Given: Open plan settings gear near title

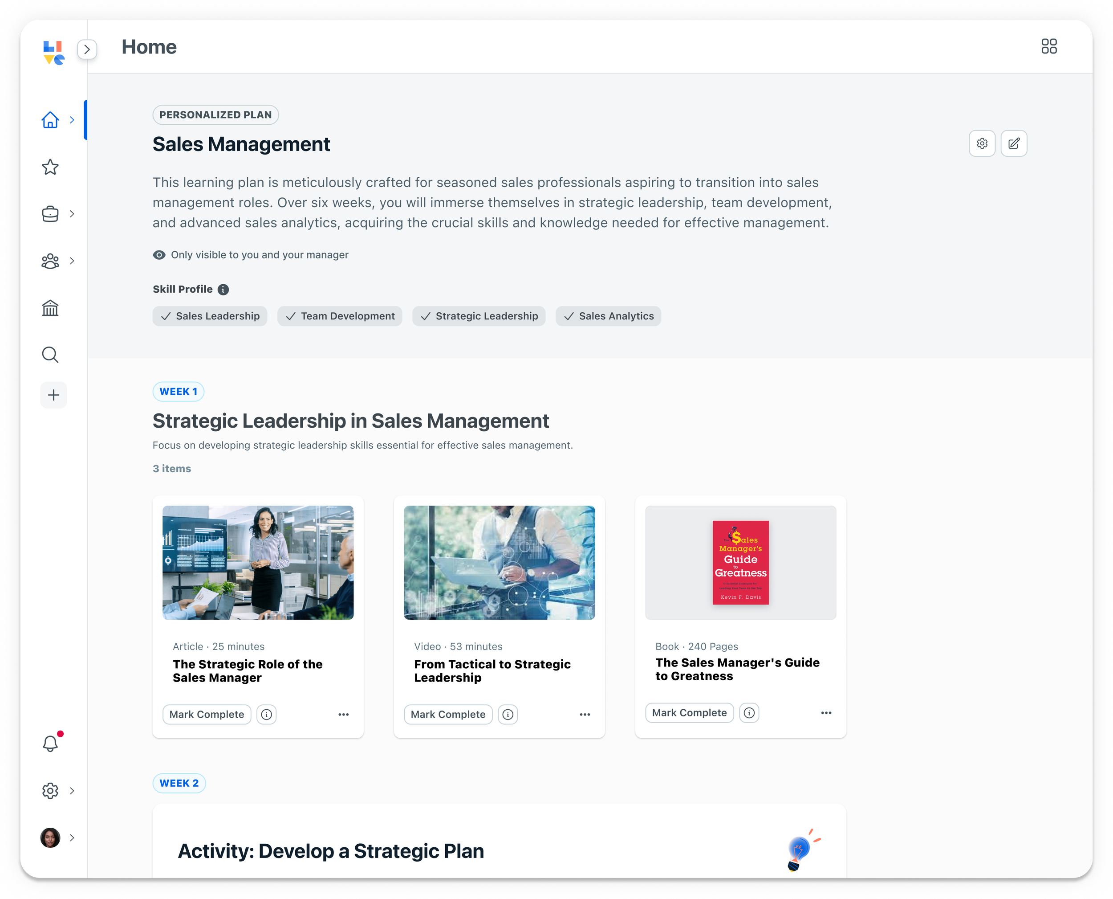Looking at the screenshot, I should (982, 143).
